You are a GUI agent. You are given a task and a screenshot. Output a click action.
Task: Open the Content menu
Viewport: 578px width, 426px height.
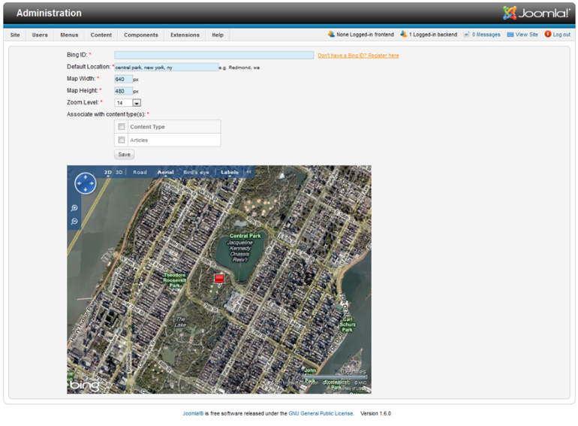(101, 35)
